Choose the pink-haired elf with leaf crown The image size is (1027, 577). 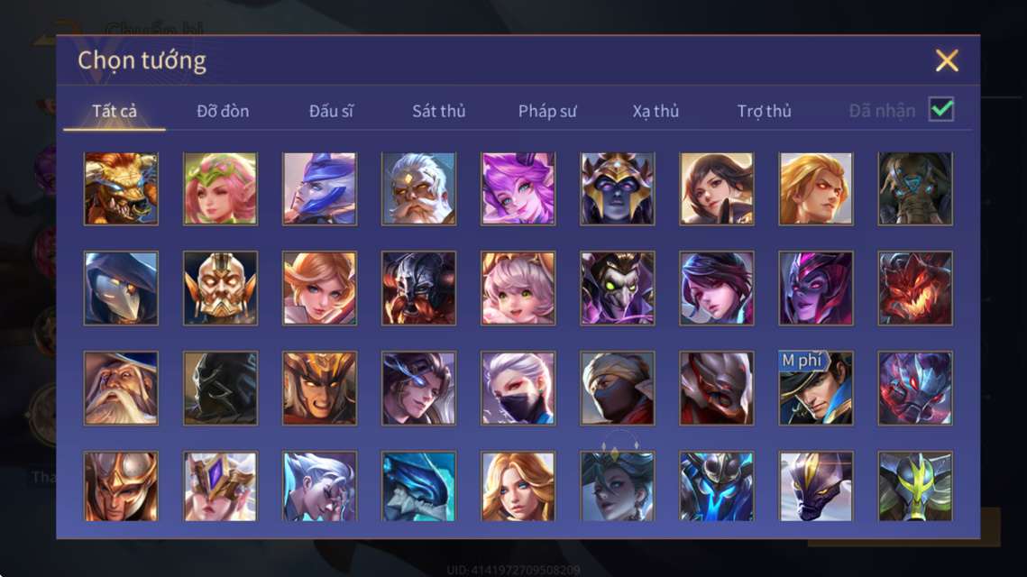point(220,188)
